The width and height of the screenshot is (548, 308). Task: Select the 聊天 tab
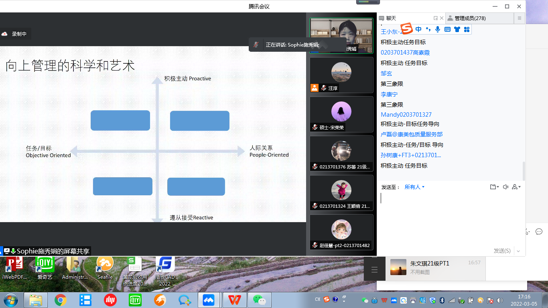click(x=391, y=18)
